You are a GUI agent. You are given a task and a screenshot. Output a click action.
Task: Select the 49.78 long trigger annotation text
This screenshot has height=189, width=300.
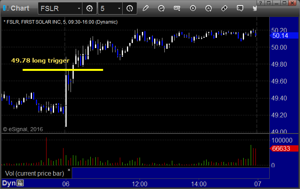40,60
